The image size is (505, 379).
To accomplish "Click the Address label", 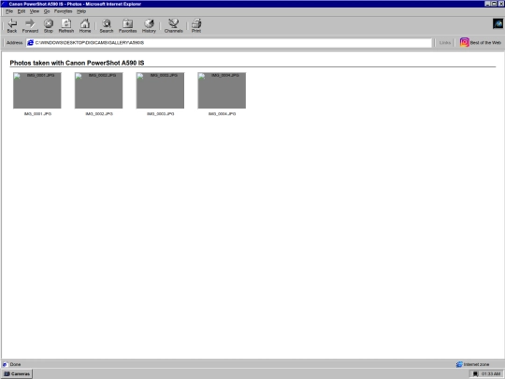I will coord(14,42).
